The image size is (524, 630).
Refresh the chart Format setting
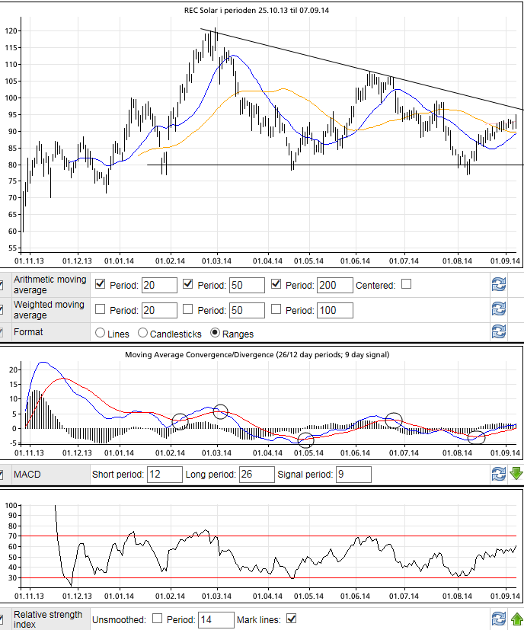(x=498, y=332)
